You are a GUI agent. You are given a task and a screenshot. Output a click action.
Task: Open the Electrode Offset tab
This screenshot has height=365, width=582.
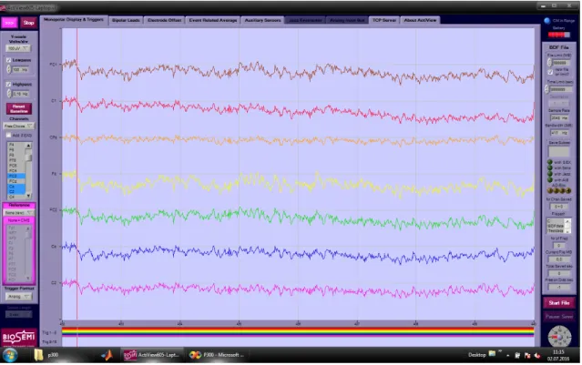point(165,20)
